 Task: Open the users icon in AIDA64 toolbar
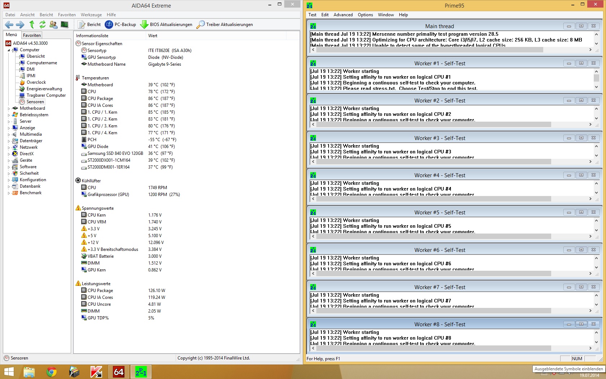[53, 25]
